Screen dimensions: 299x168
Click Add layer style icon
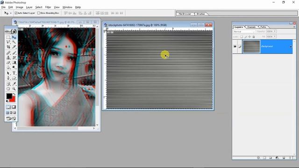coord(258,158)
